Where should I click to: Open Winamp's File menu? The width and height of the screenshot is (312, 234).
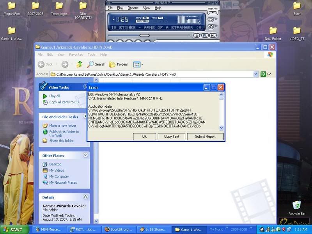[x=110, y=8]
